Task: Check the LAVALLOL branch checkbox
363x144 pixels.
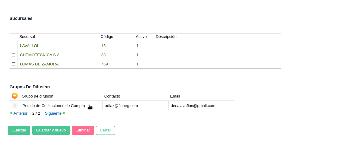Action: [x=13, y=46]
